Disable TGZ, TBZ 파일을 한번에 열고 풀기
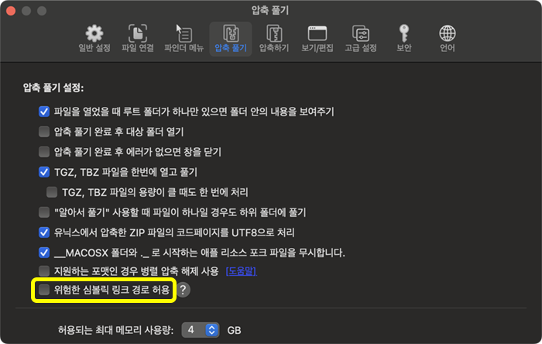542x344 pixels. click(x=44, y=172)
